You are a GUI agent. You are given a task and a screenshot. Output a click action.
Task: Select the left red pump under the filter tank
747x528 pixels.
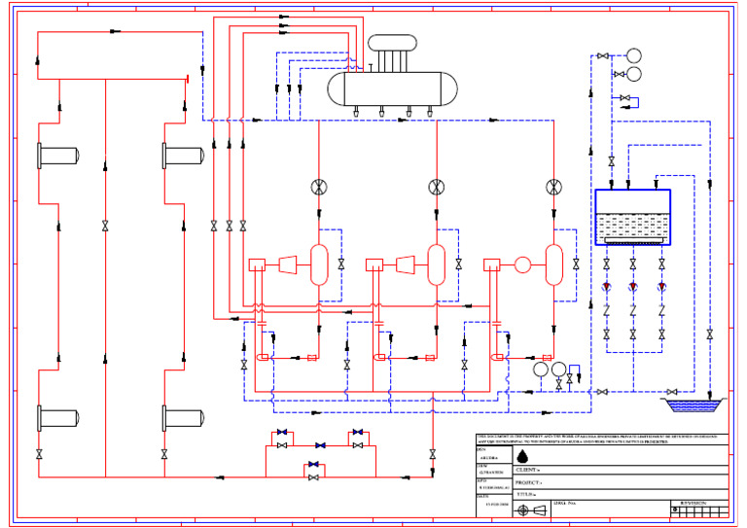[x=607, y=287]
